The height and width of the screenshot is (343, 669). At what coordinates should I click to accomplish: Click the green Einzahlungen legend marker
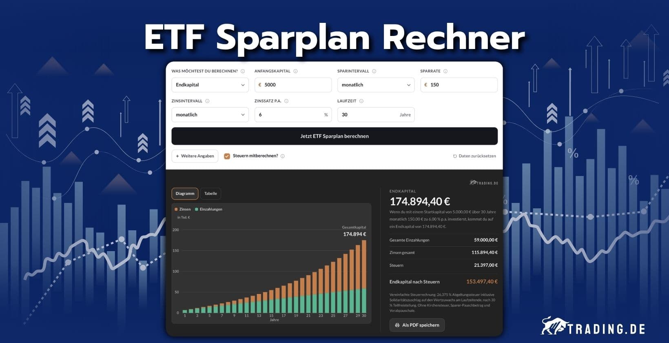tap(197, 209)
